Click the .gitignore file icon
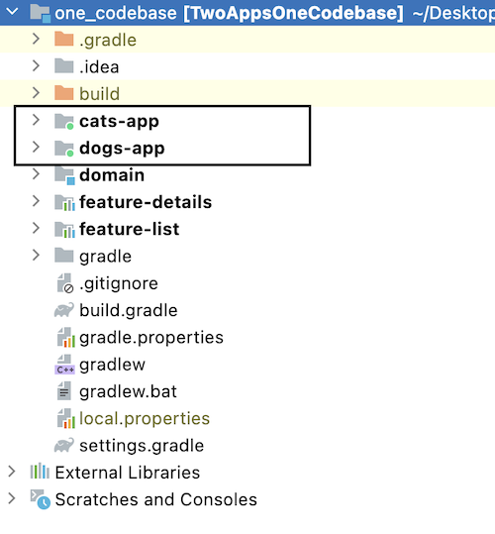The height and width of the screenshot is (534, 495). [x=65, y=283]
